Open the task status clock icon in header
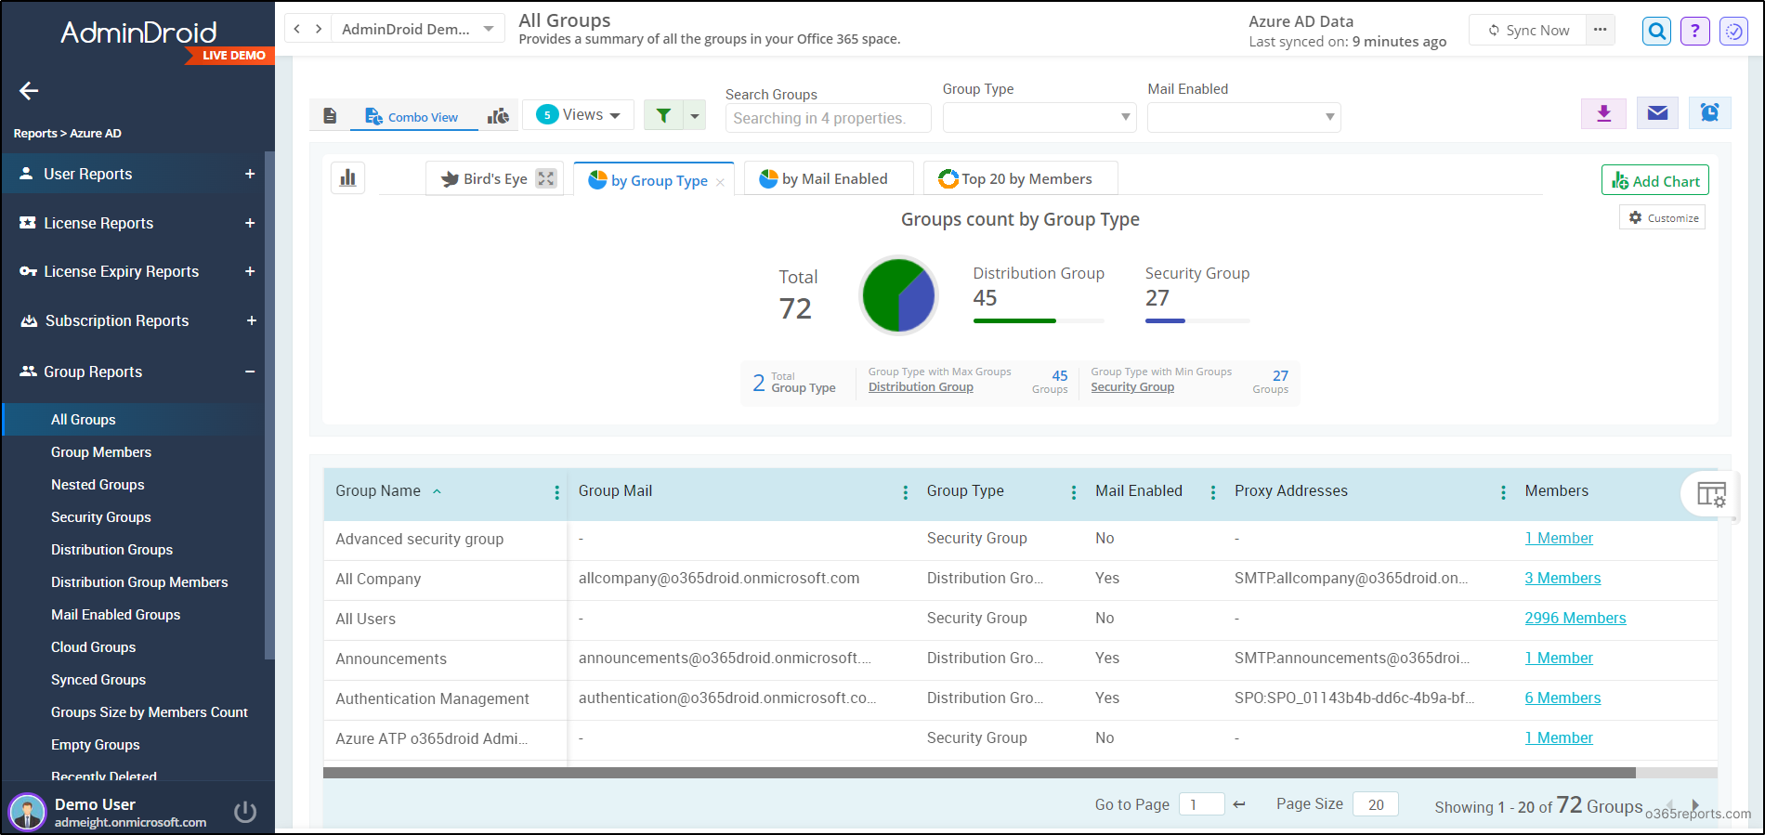 1734,32
